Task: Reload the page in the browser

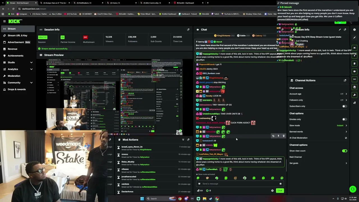Action: pos(13,9)
